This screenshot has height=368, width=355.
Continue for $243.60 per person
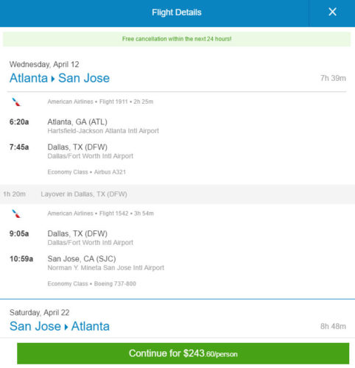click(x=183, y=353)
